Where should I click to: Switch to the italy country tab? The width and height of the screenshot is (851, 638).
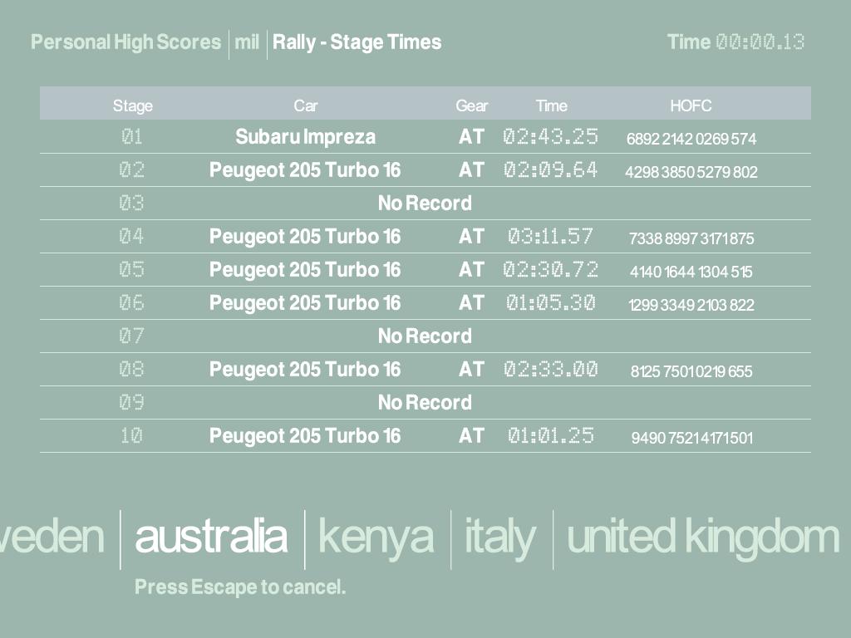click(x=500, y=537)
